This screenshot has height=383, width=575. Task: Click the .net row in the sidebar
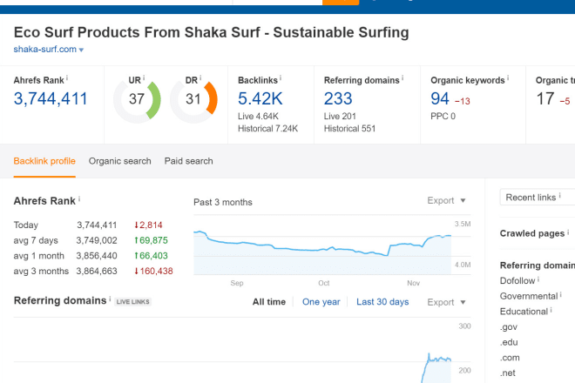coord(508,373)
